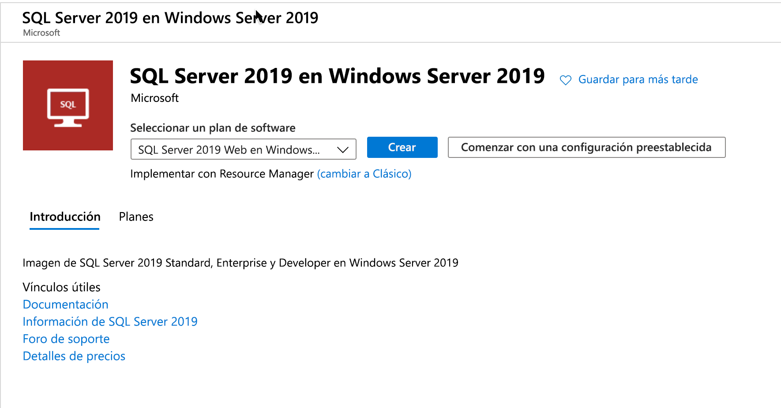Click the cambiar a Clásico link
The height and width of the screenshot is (408, 781).
(364, 174)
